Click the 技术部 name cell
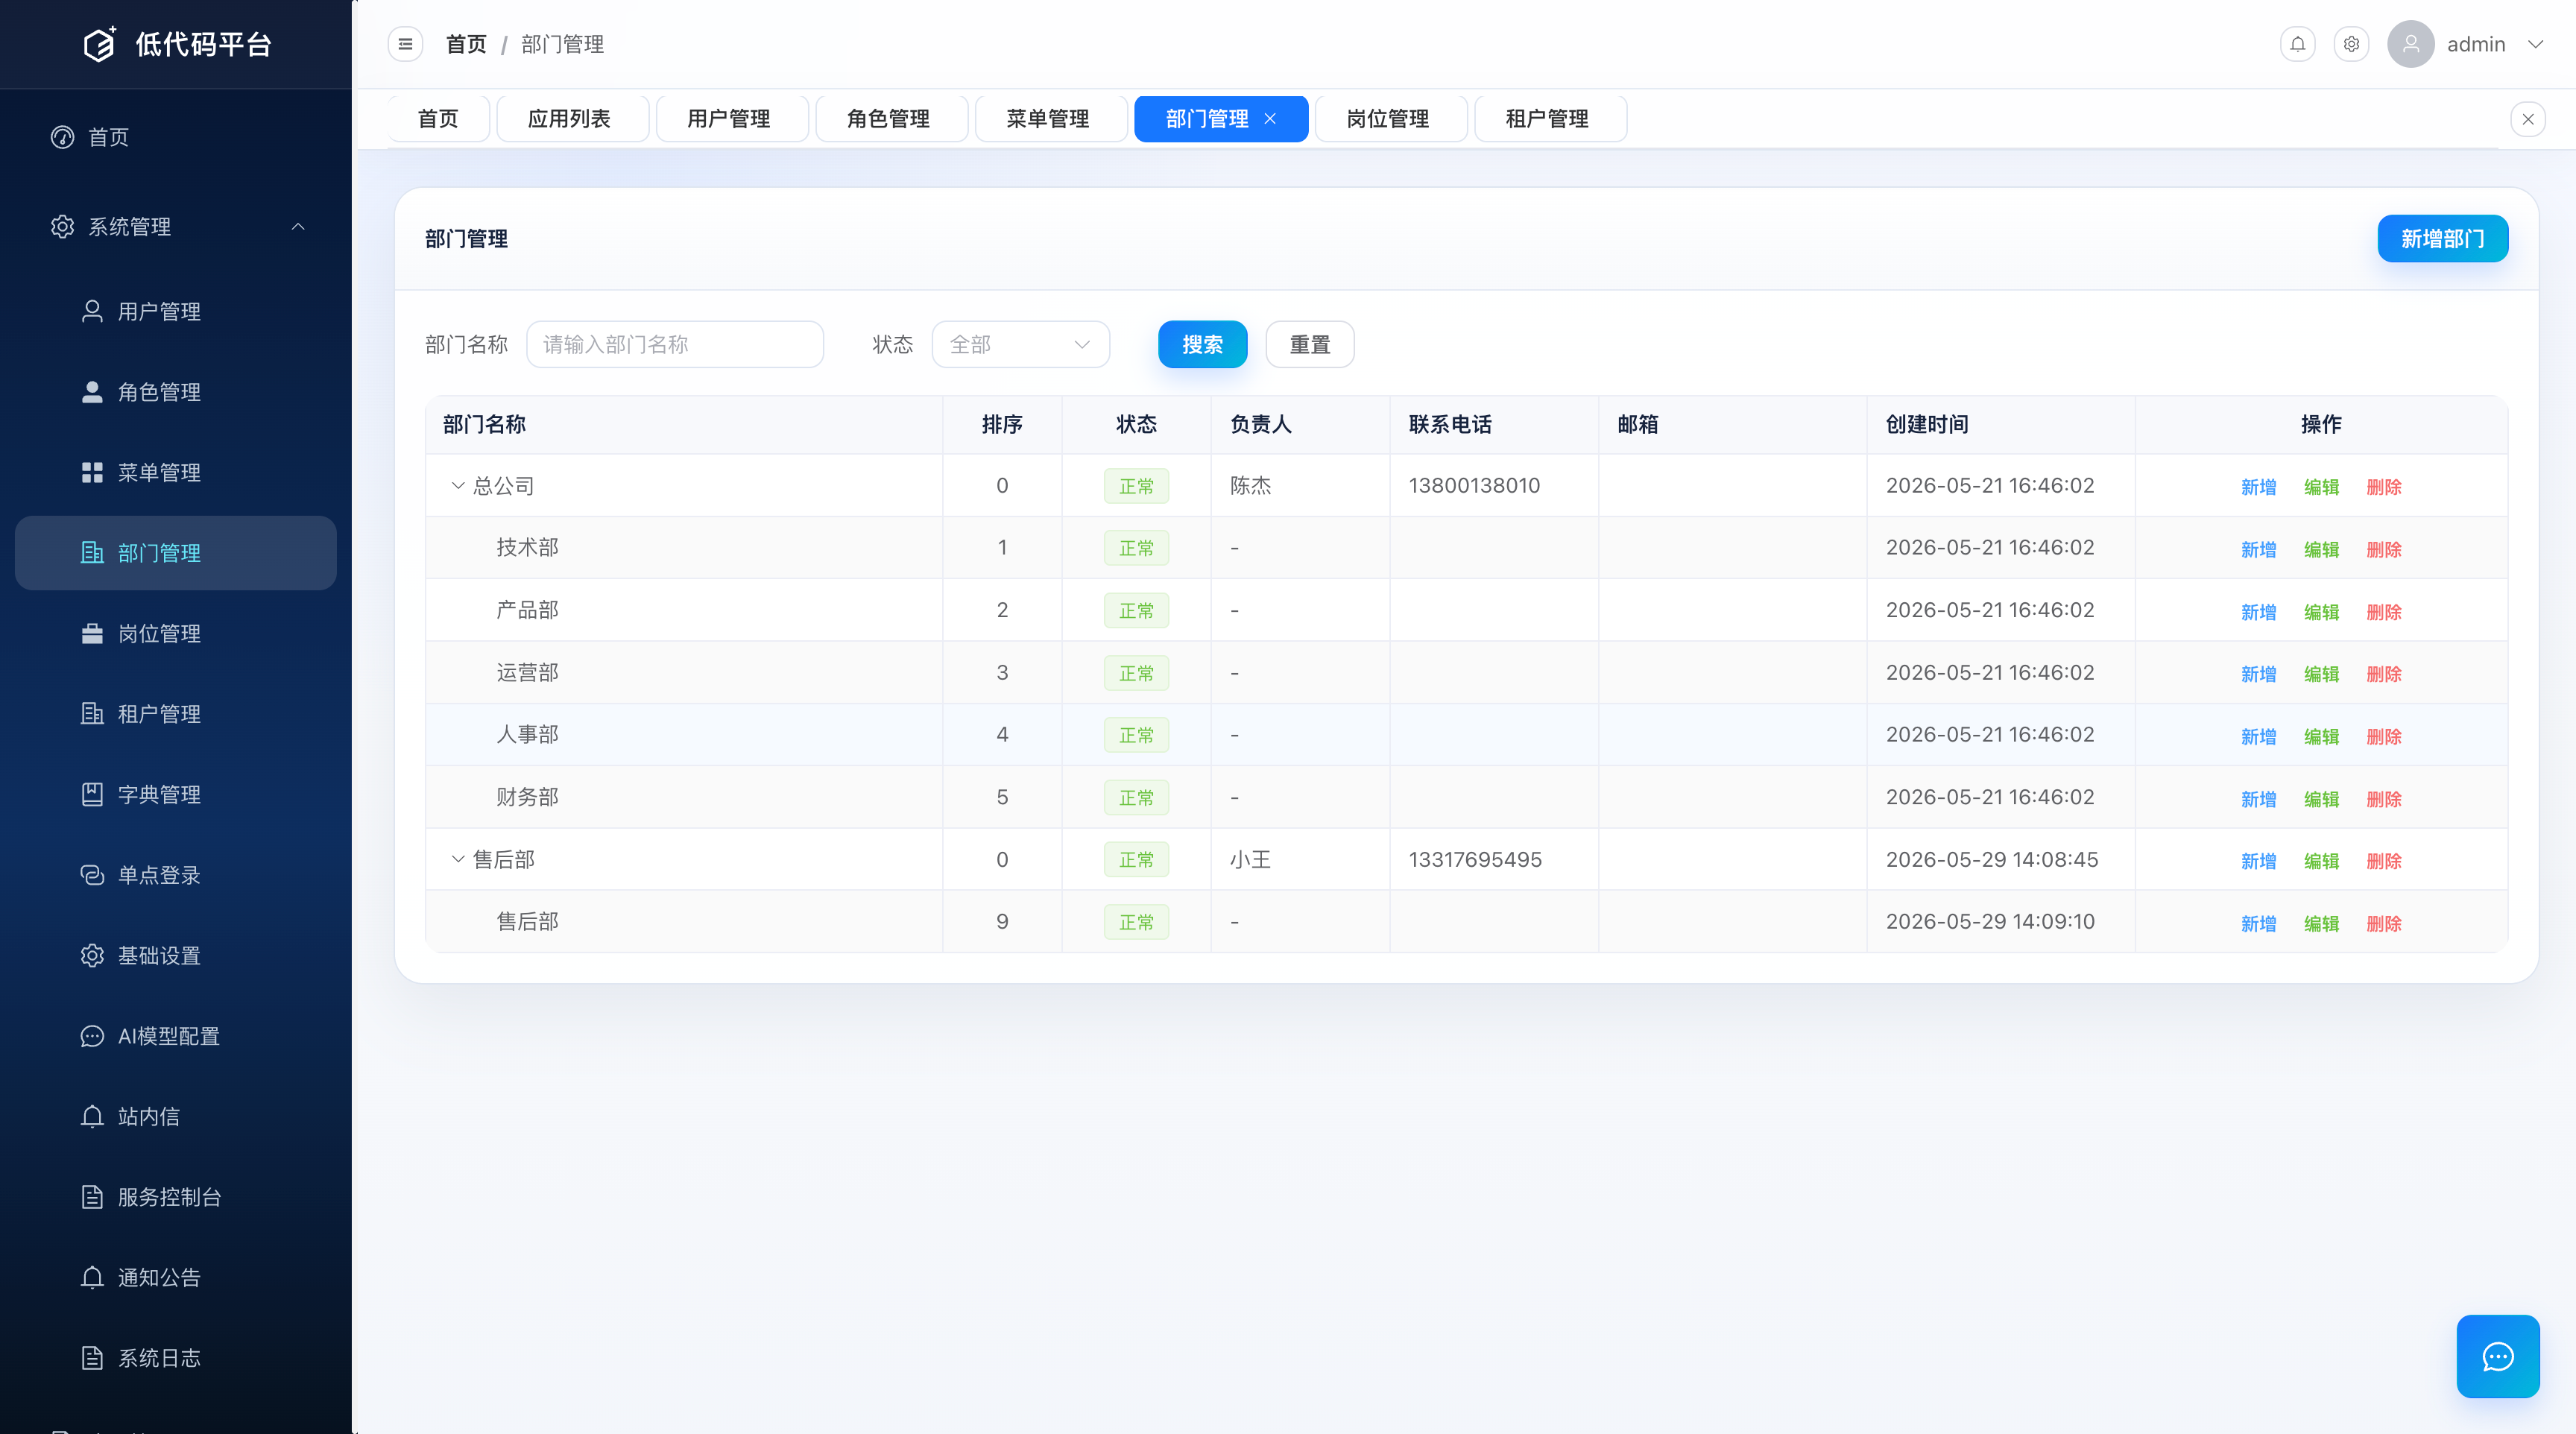 (x=527, y=547)
